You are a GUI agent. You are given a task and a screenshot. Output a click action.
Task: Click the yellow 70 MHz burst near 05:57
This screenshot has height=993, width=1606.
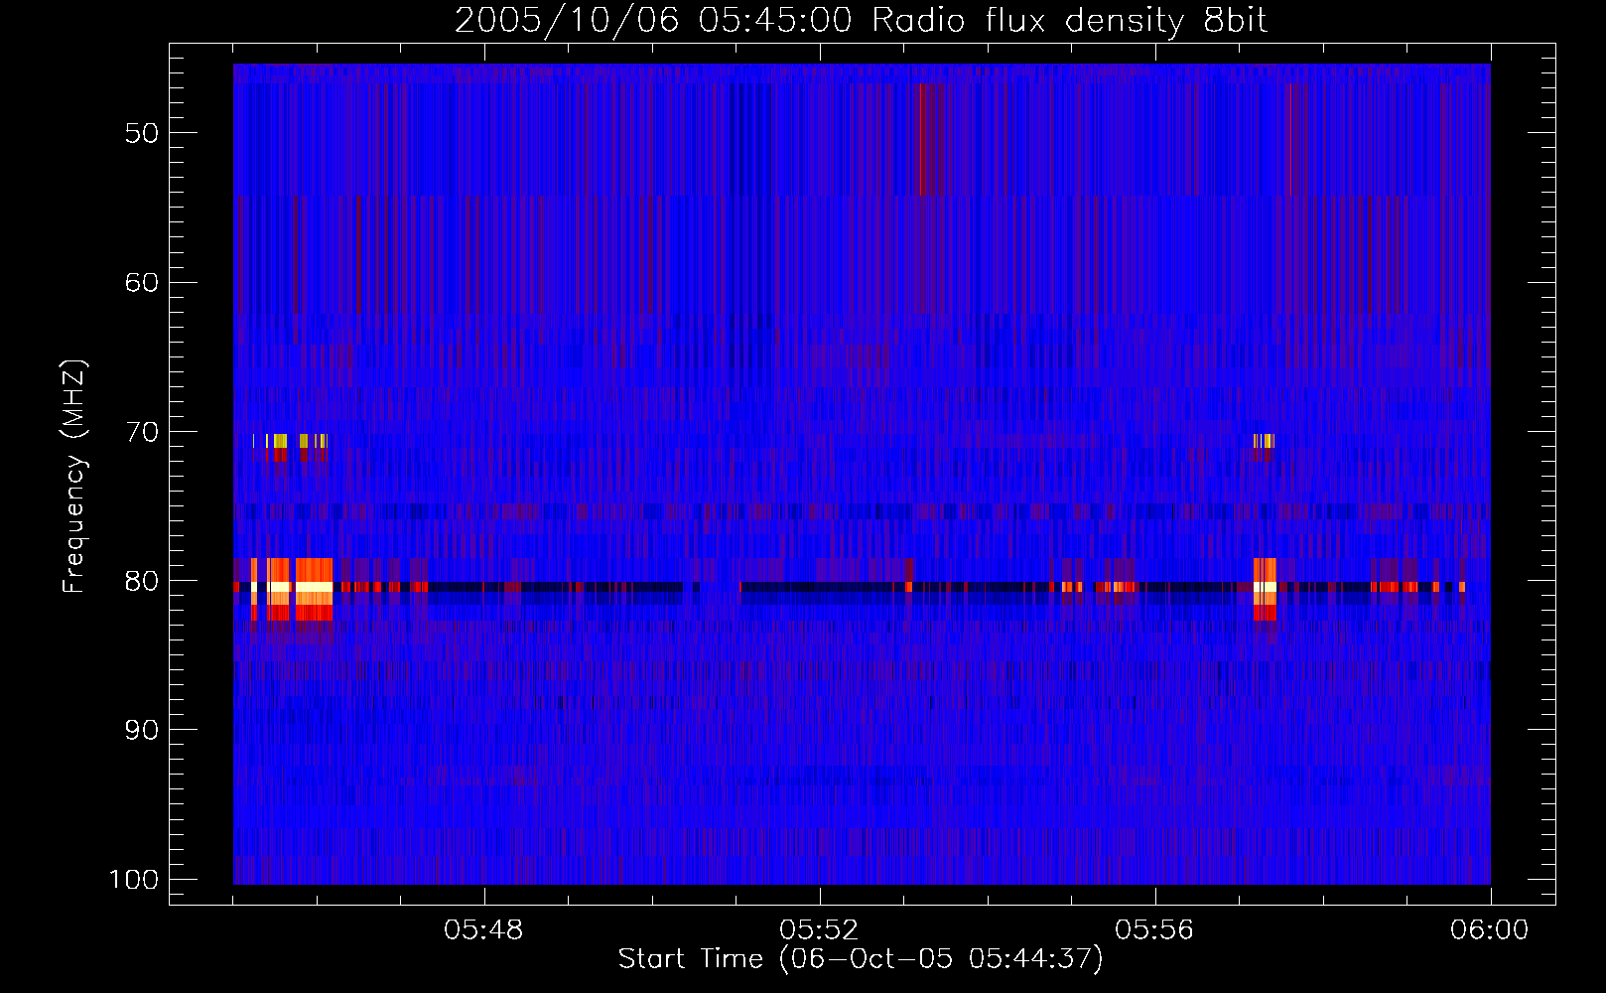pos(1263,441)
